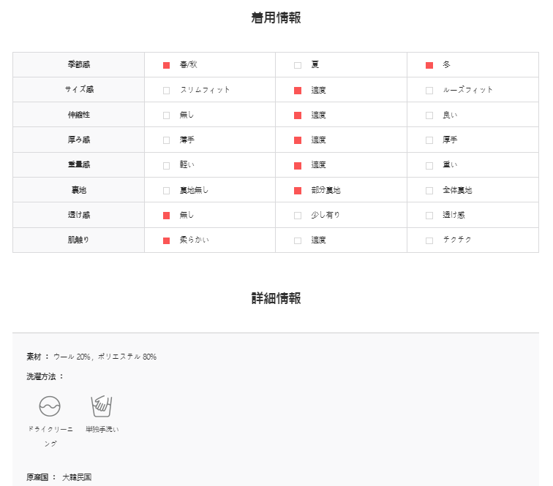Tick the 裏地無し lining checkbox
The image size is (553, 486).
coord(167,191)
